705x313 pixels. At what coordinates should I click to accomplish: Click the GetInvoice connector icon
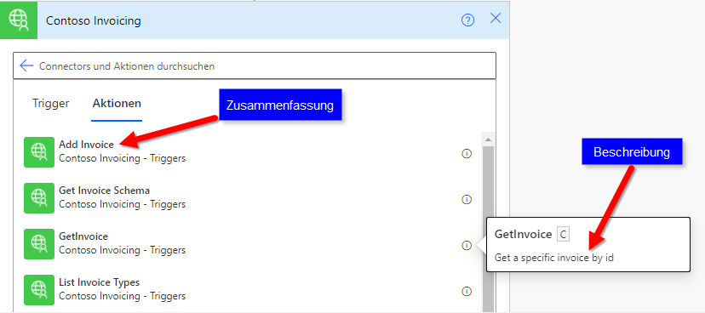[x=39, y=244]
